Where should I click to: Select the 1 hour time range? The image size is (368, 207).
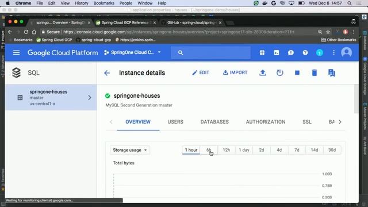pyautogui.click(x=191, y=150)
